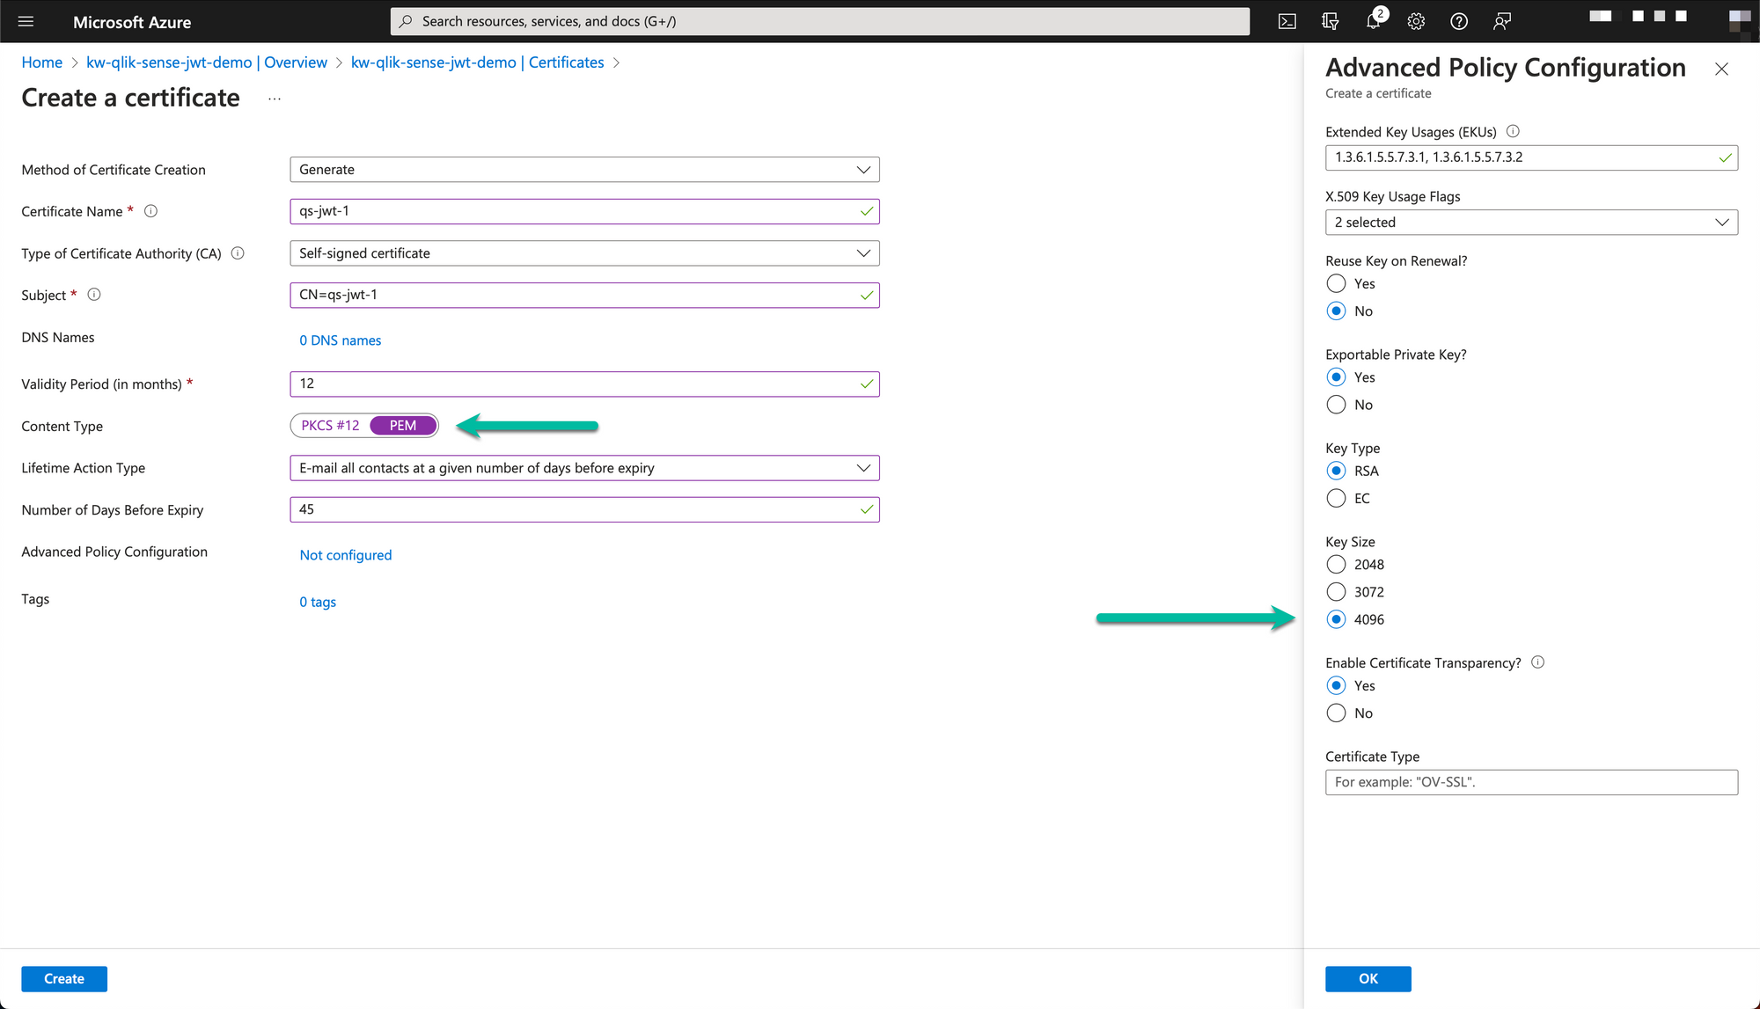Click the Create button to submit certificate
Viewport: 1760px width, 1009px height.
(64, 977)
